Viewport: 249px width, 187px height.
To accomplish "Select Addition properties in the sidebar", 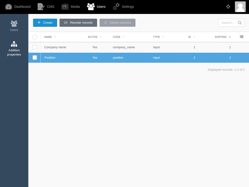I will pos(14,49).
